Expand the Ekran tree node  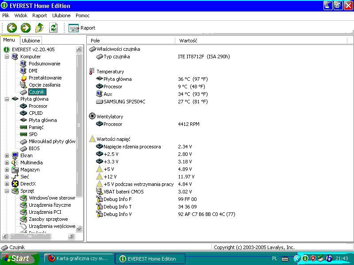click(7, 155)
